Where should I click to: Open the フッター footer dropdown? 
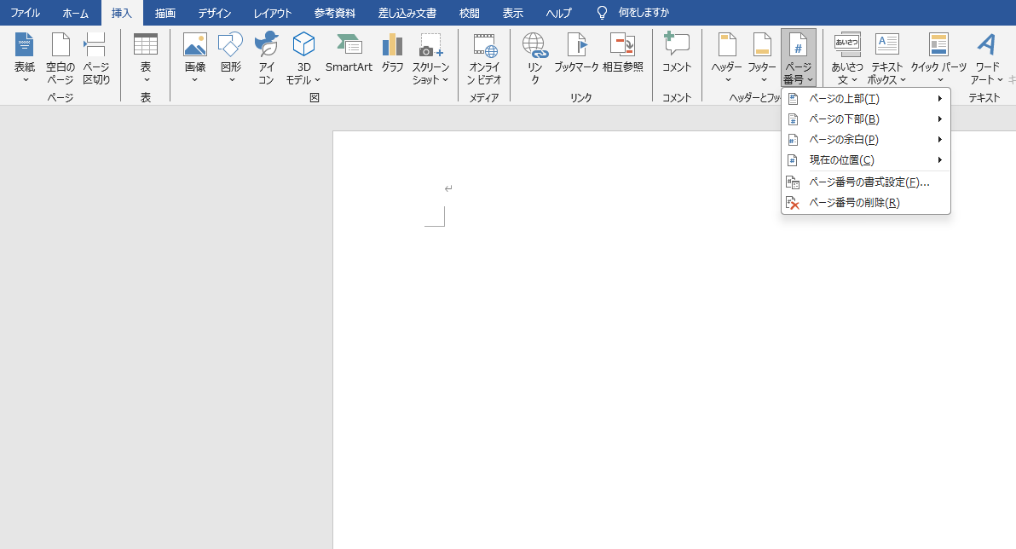click(x=762, y=58)
